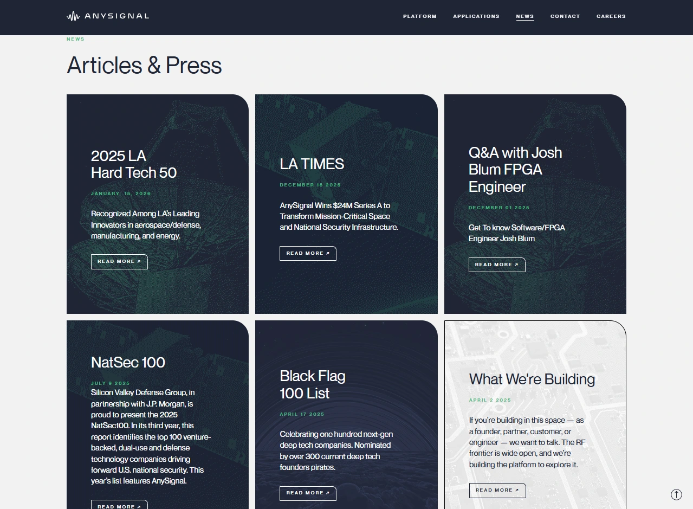The height and width of the screenshot is (509, 693).
Task: Click Read More on Black Flag 100 List
Action: (x=308, y=493)
